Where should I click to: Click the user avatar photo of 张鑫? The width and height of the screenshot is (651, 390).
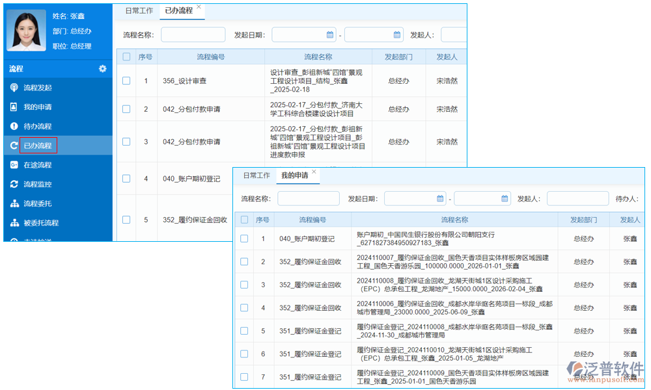tap(26, 30)
